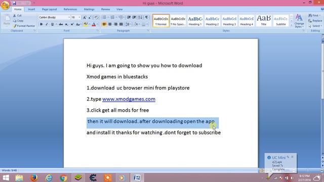Click the Strikethrough icon
The height and width of the screenshot is (182, 324).
coord(61,24)
